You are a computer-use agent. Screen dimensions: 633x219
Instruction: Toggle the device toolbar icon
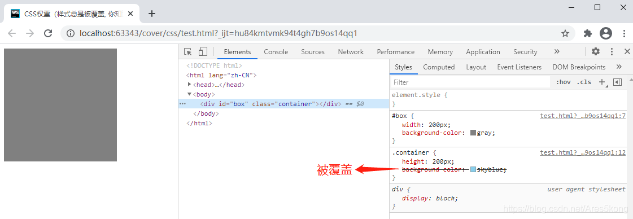[203, 51]
